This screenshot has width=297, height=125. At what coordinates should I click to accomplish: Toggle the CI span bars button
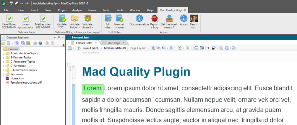pos(202,48)
